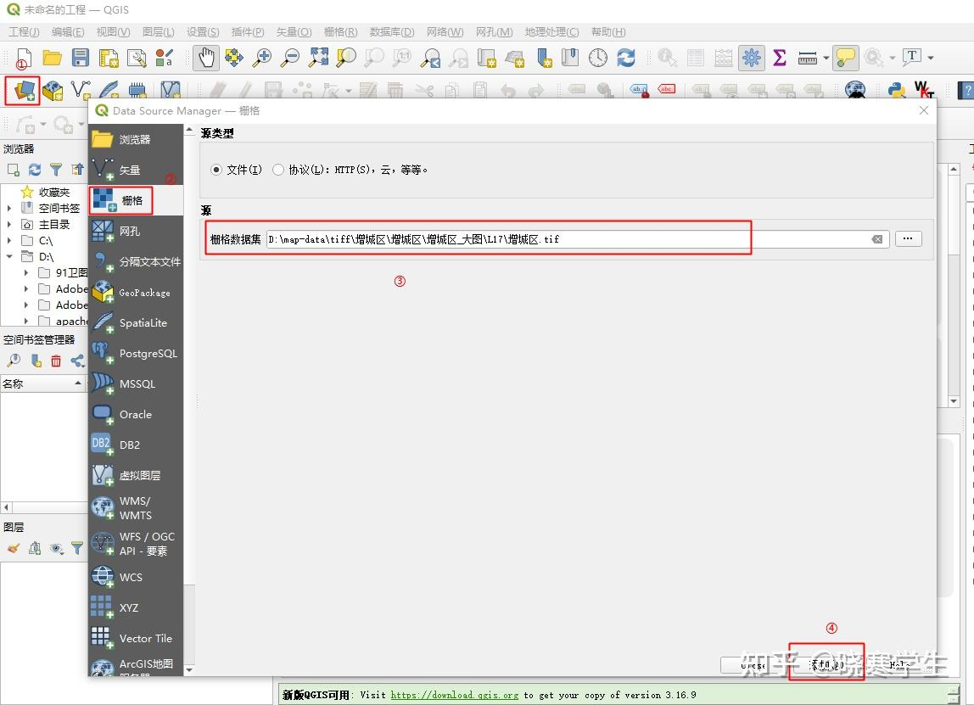
Task: Open the download.qgis.org link
Action: 454,695
